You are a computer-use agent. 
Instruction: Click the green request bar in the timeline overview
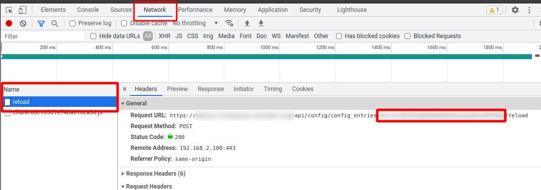[x=267, y=56]
